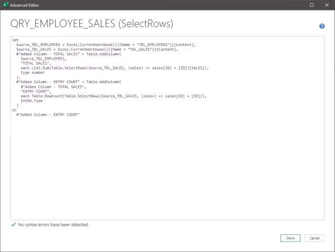Click the "let" keyword line
The height and width of the screenshot is (252, 335).
tap(15, 40)
